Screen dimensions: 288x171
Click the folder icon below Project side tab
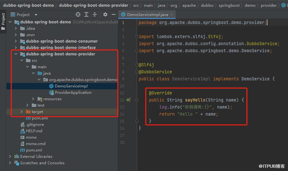[x=3, y=28]
